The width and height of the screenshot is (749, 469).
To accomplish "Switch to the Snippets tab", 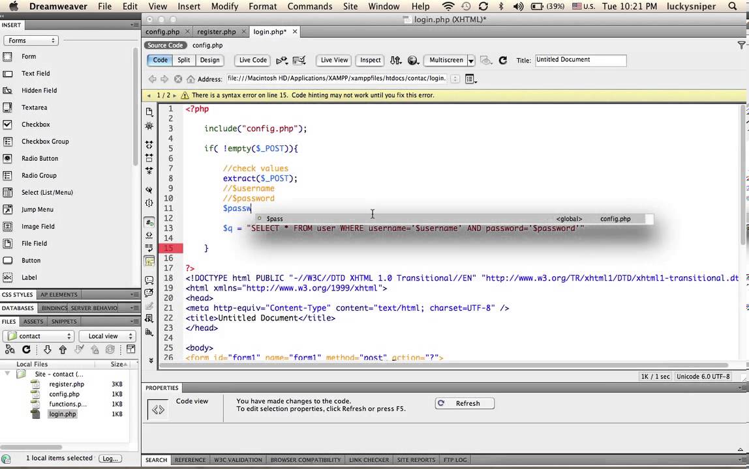I will tap(64, 322).
